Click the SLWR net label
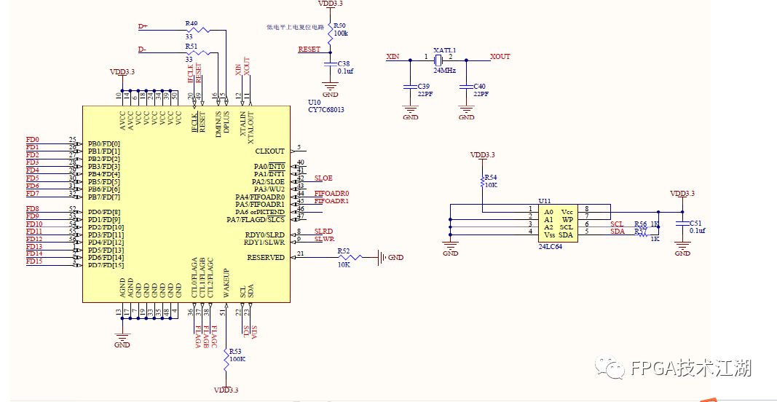The height and width of the screenshot is (402, 777). coord(323,239)
